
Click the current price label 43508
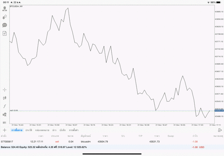219,111
